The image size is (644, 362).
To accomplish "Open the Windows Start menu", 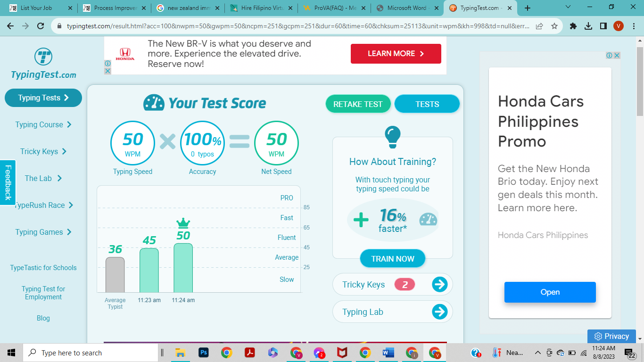I will coord(11,353).
